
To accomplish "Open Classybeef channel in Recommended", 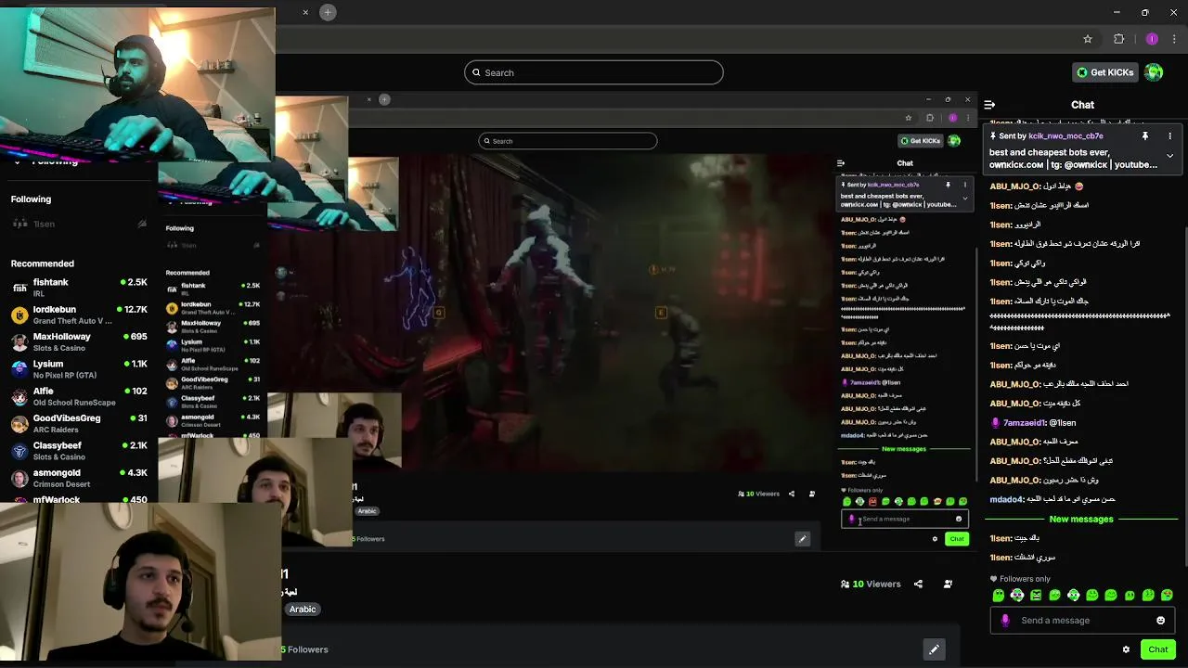I will tap(79, 451).
